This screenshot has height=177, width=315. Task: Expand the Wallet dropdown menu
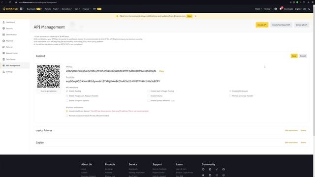pos(258,9)
